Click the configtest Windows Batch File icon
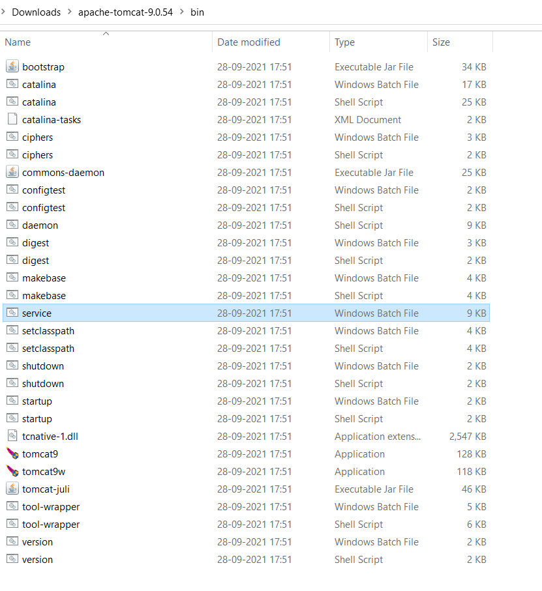This screenshot has width=542, height=591. click(12, 190)
